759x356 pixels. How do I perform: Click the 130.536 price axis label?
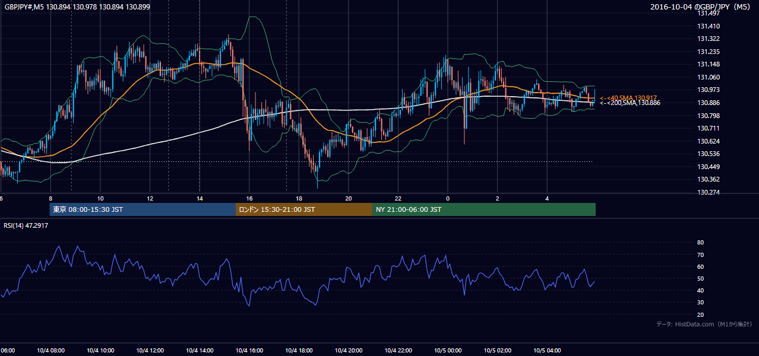709,154
